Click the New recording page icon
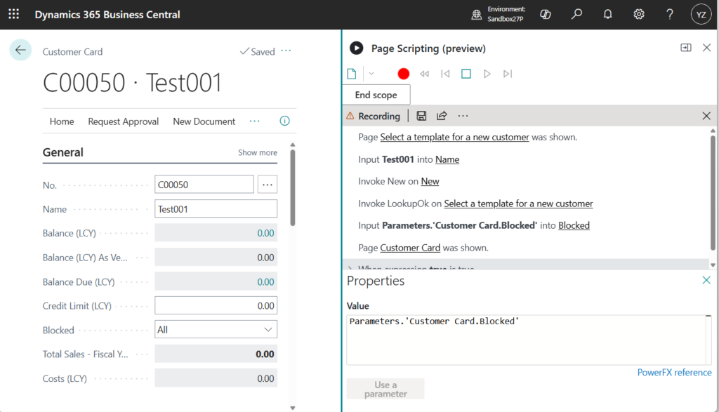Image resolution: width=719 pixels, height=412 pixels. click(x=352, y=74)
